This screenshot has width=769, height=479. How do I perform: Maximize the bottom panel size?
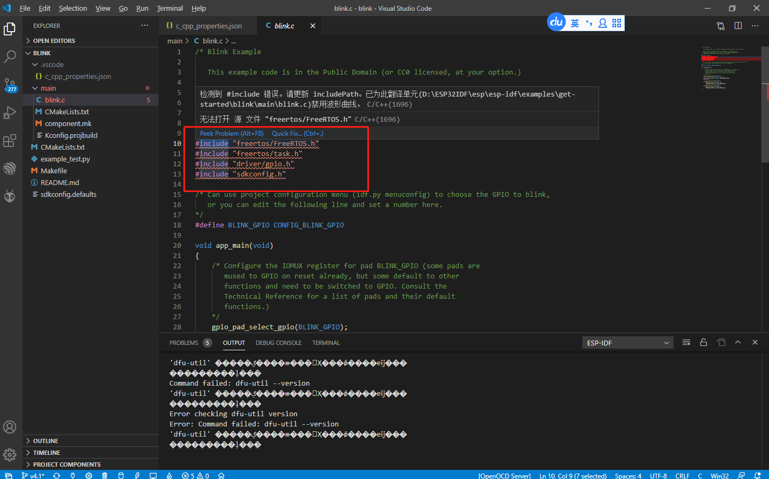[x=738, y=342]
